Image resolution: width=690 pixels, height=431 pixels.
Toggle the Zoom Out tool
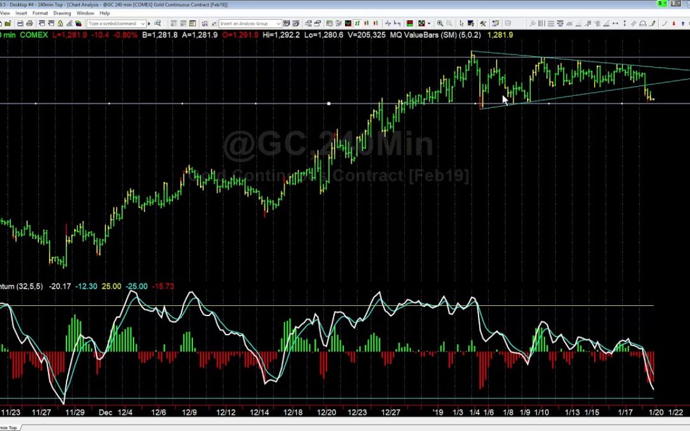pos(450,24)
